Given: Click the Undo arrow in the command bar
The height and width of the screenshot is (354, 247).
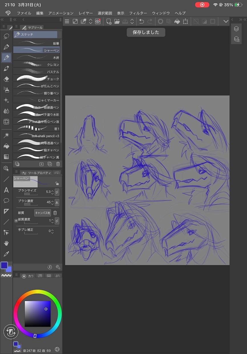Looking at the screenshot, I should pyautogui.click(x=141, y=21).
